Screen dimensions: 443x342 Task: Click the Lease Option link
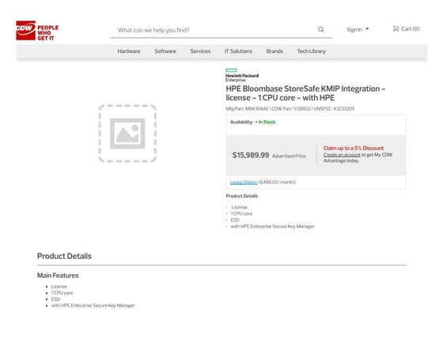(x=244, y=182)
